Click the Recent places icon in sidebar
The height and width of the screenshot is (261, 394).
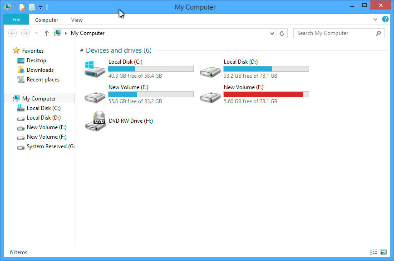(20, 79)
